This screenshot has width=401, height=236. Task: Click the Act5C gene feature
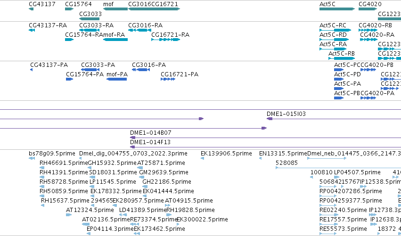coord(337,9)
